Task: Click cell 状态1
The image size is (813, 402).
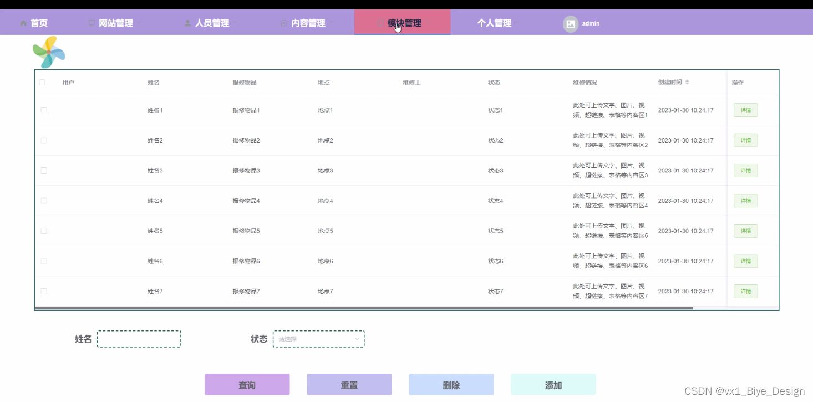Action: click(496, 110)
